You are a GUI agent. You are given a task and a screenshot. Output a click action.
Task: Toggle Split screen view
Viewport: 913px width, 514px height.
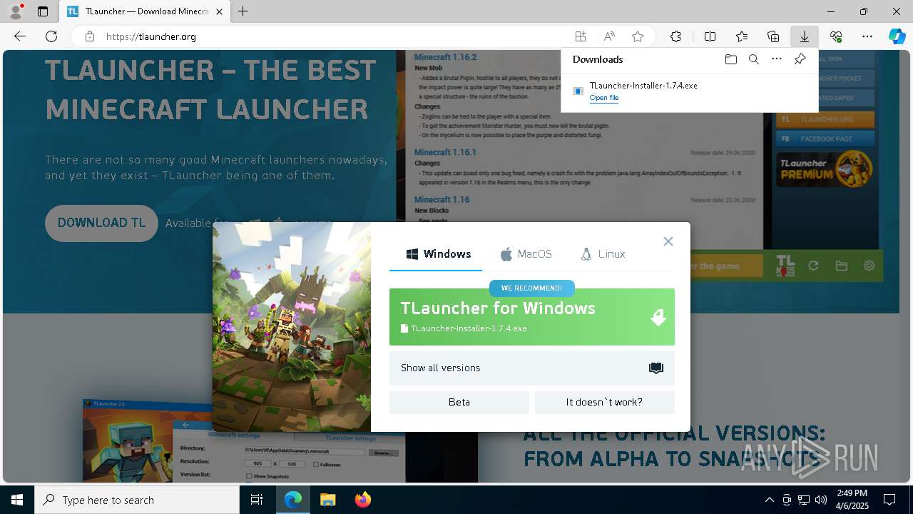710,36
